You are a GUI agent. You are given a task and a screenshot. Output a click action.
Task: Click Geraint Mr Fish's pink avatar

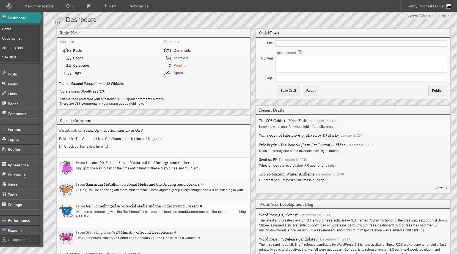[x=66, y=168]
